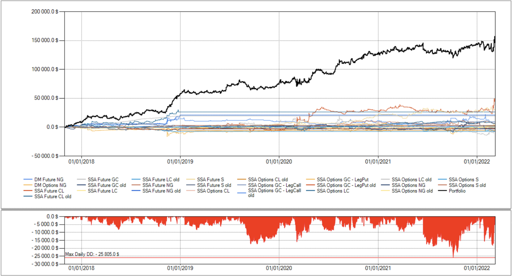Click the 50 000.0 $ equity axis label
Screen dimensions: 512x277
pos(46,98)
